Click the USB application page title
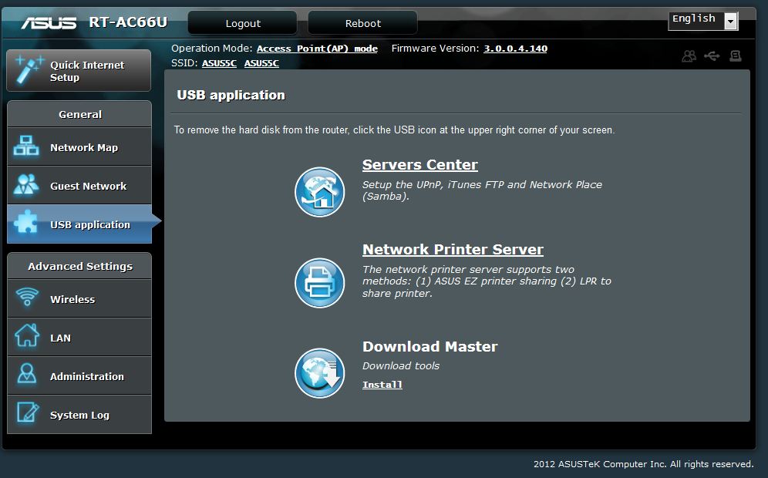Screen dimensions: 768x478 (231, 95)
